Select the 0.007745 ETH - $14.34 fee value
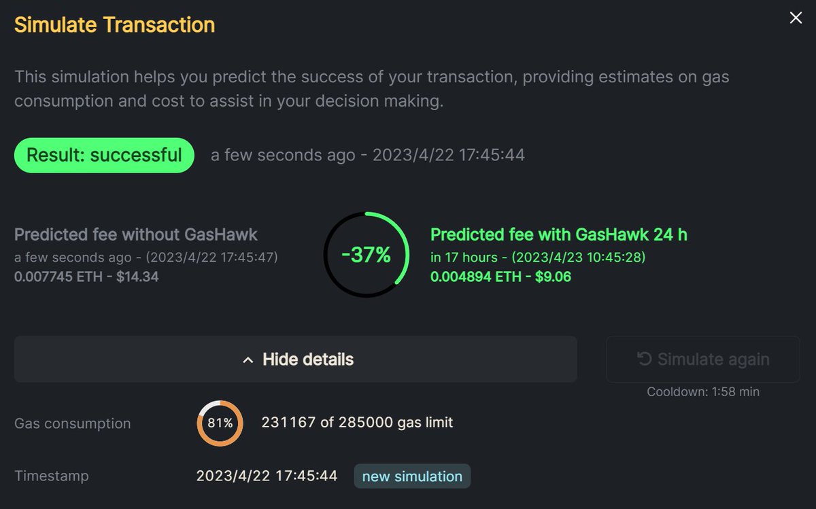 (86, 277)
